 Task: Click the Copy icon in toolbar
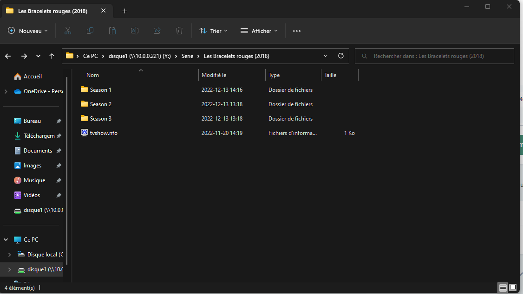tap(90, 31)
